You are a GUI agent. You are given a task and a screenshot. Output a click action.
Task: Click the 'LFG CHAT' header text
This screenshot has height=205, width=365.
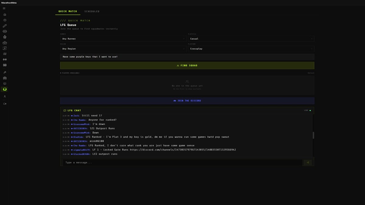pos(74,111)
